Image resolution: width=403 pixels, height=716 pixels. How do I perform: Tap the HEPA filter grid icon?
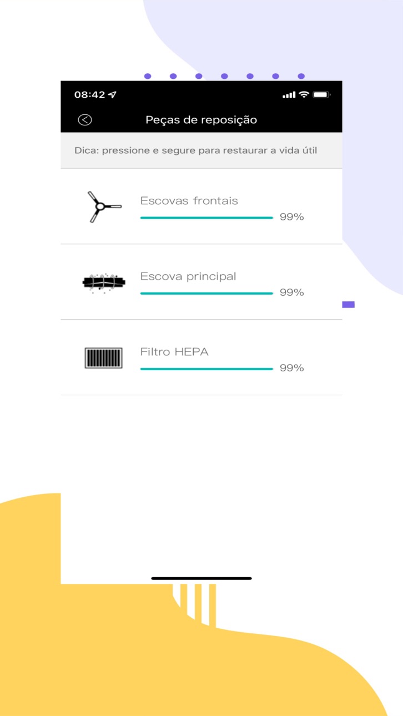104,358
